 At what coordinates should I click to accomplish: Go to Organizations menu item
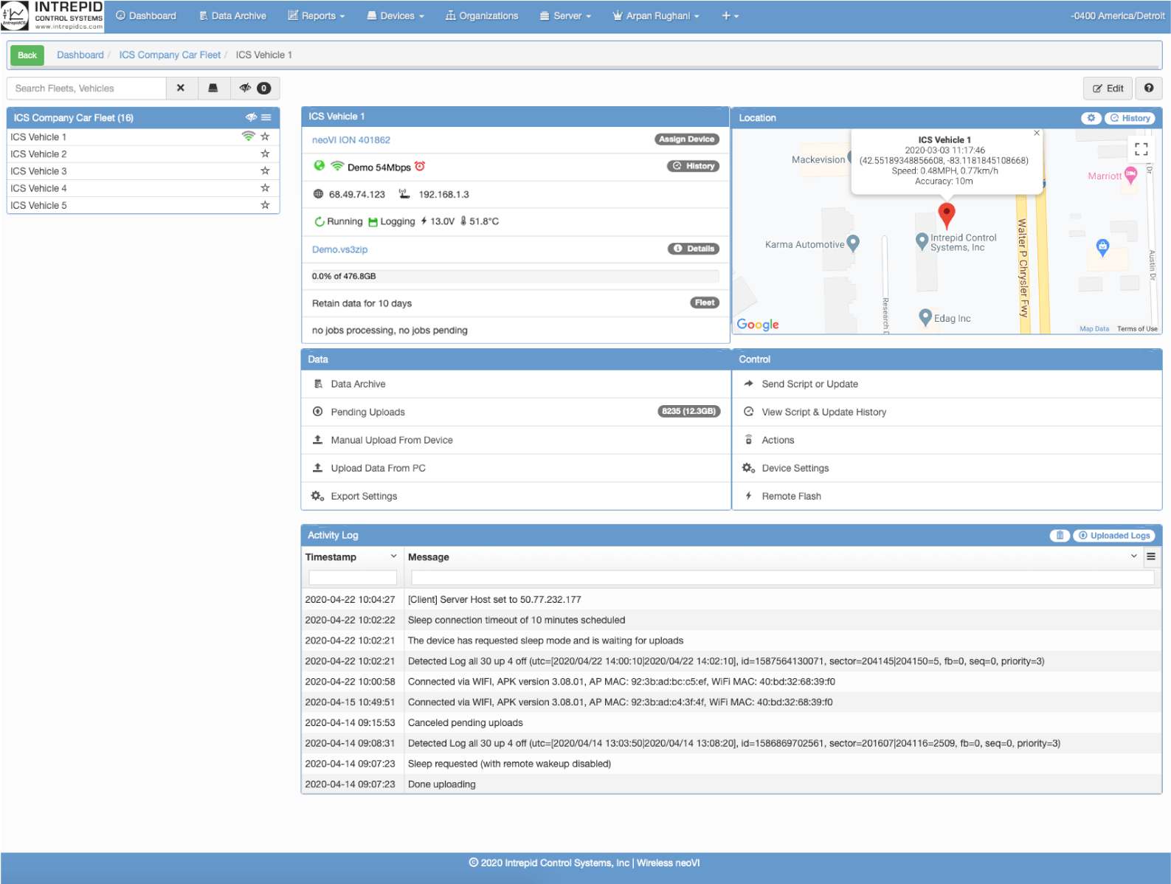pyautogui.click(x=482, y=16)
